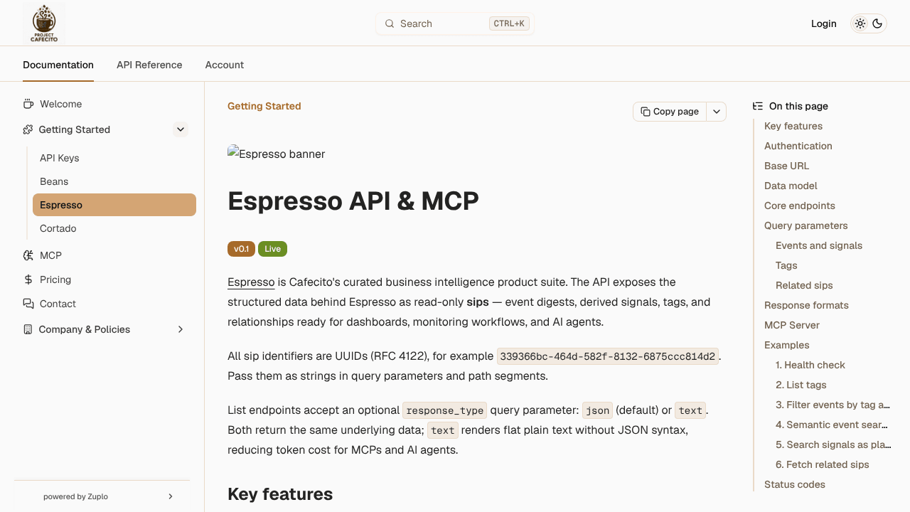Screen dimensions: 910x512
Task: Jump to Related sips in page outline
Action: pyautogui.click(x=804, y=285)
